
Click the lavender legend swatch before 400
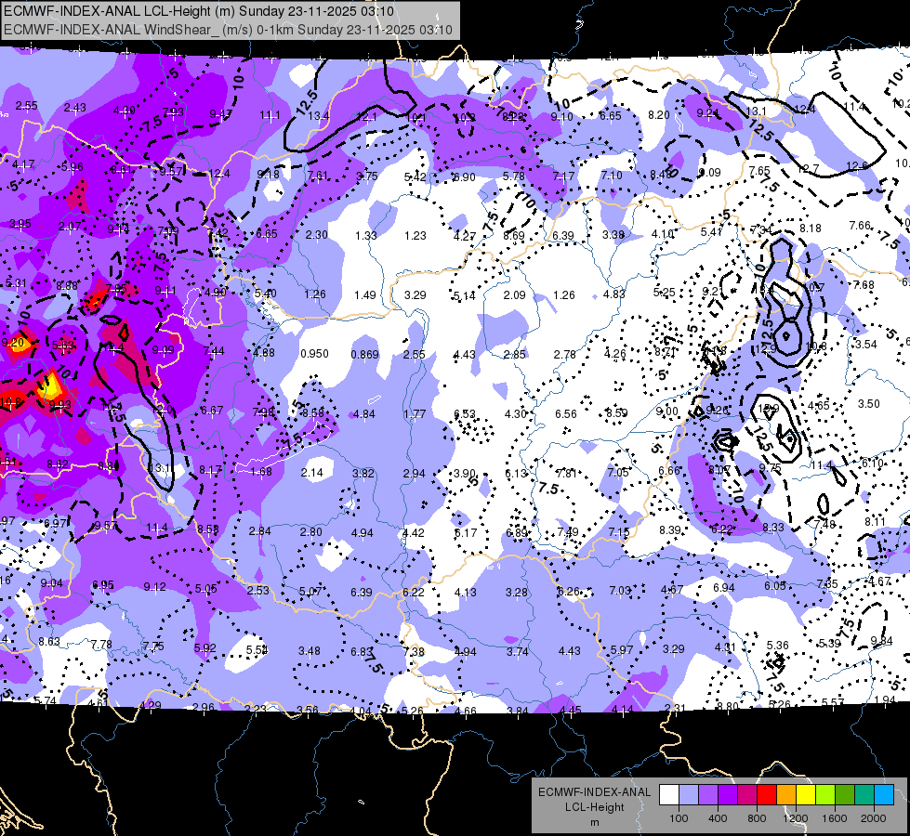[x=708, y=795]
